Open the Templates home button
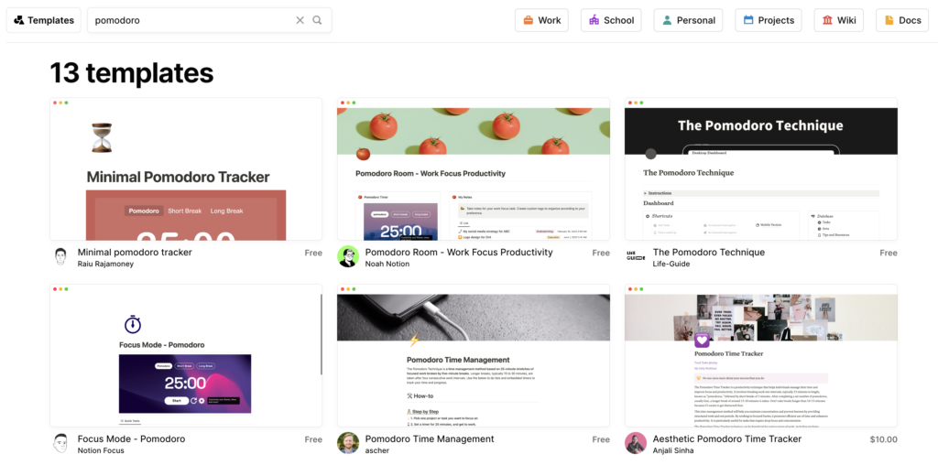 pos(44,20)
